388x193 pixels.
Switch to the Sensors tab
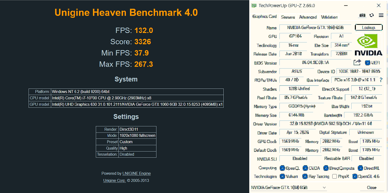pos(288,17)
